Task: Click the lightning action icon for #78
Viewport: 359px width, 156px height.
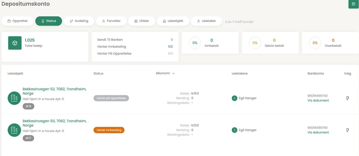Action: tap(347, 98)
